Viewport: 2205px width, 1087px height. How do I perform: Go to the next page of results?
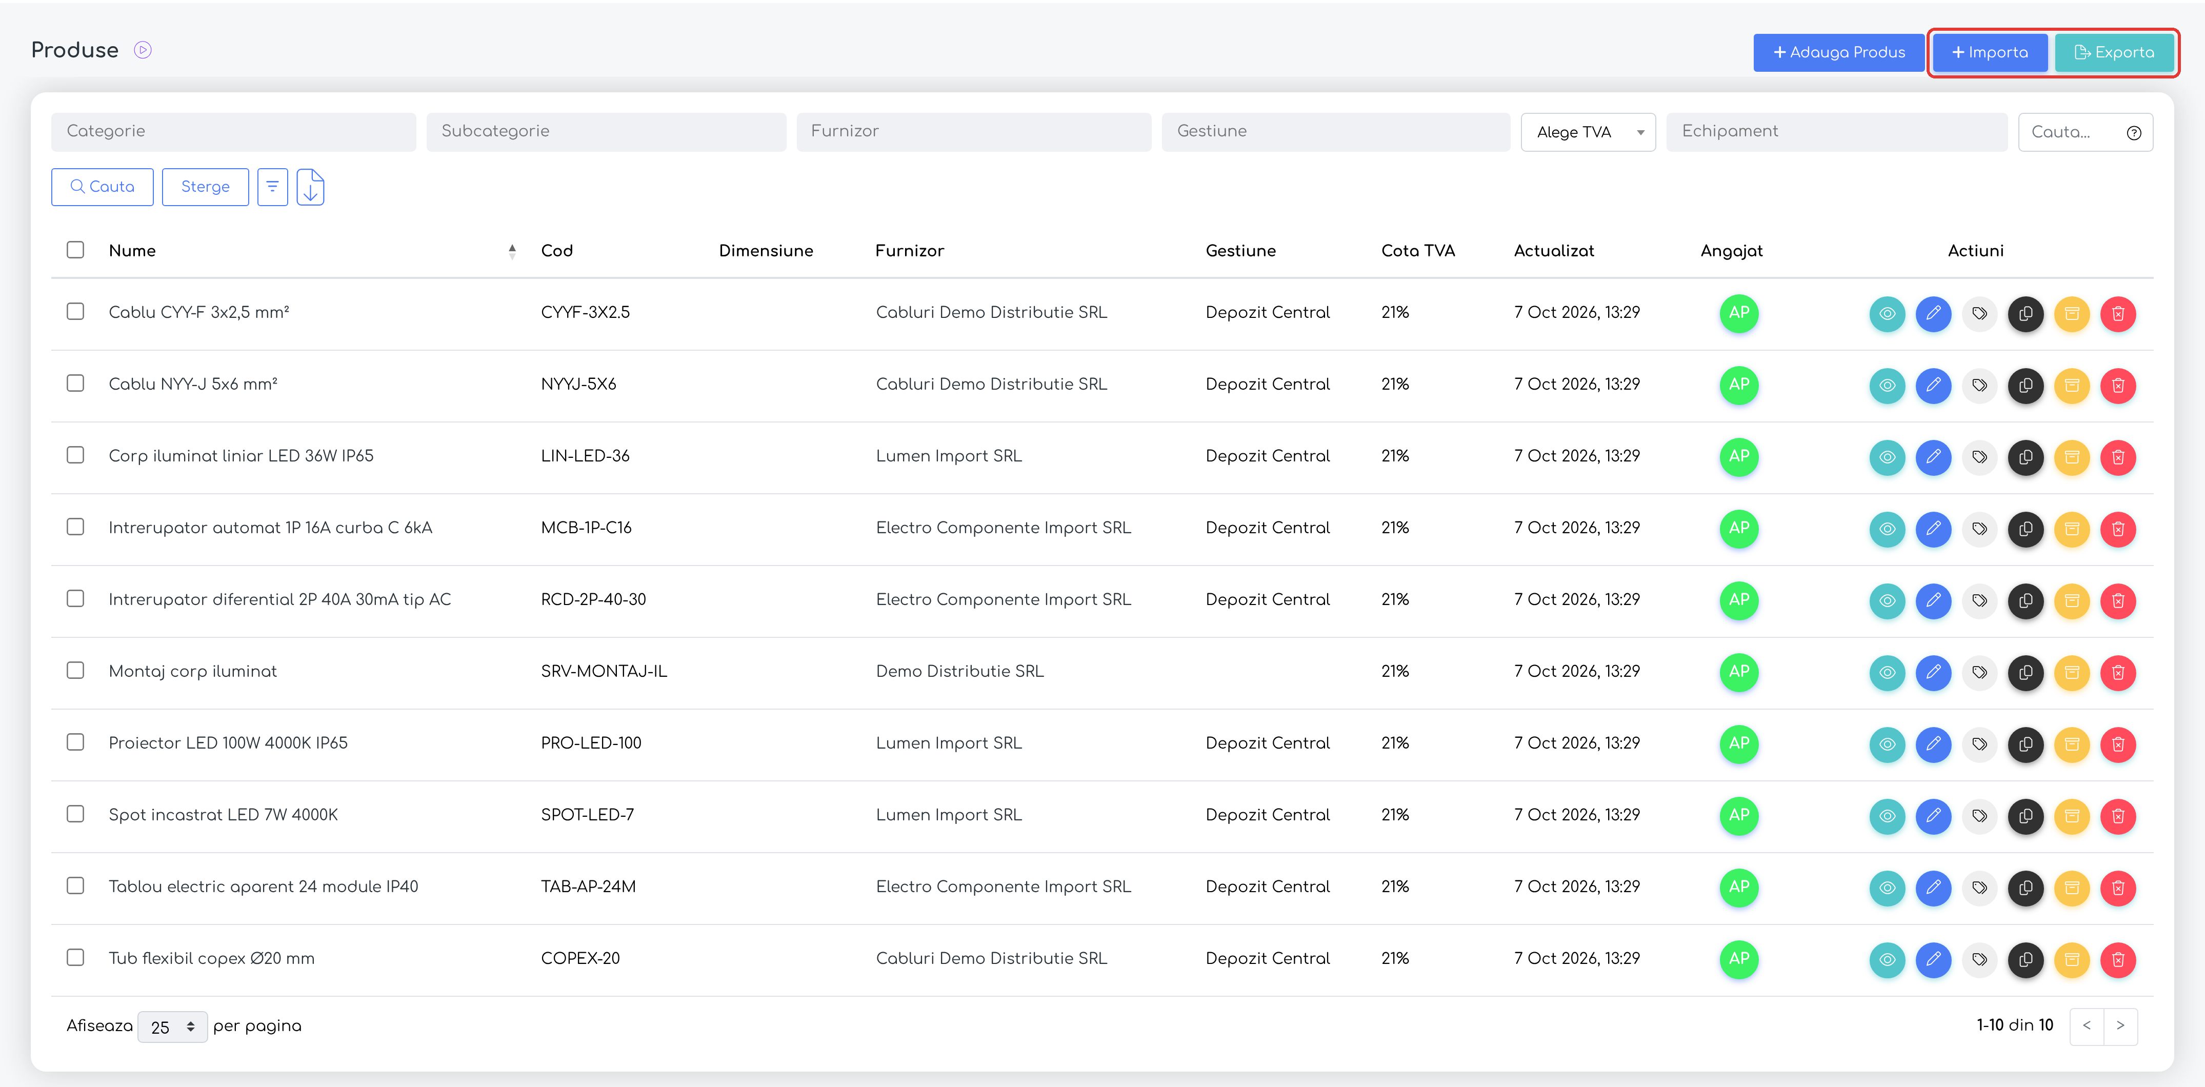pos(2119,1025)
